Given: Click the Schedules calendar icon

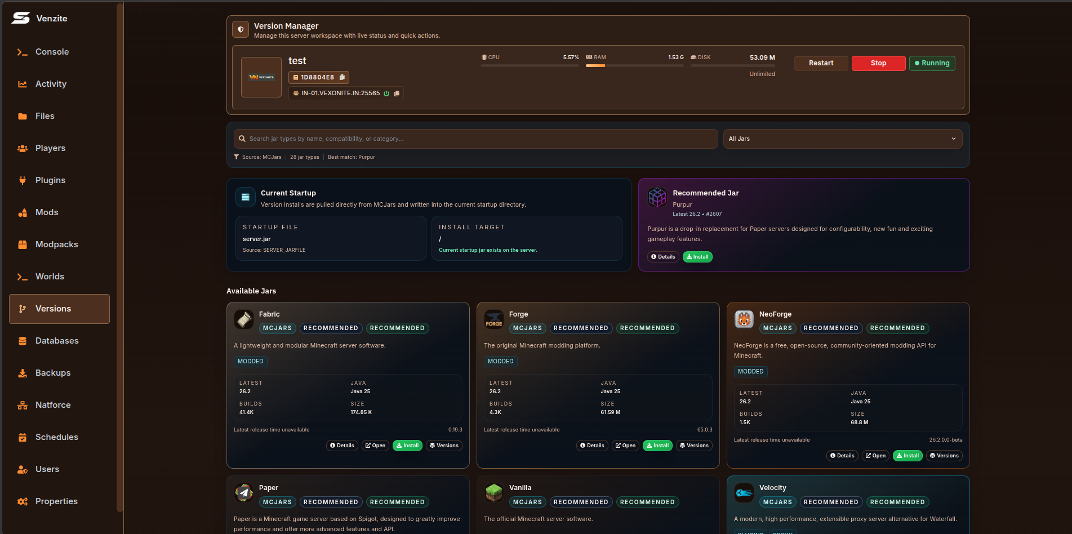Looking at the screenshot, I should pos(23,437).
